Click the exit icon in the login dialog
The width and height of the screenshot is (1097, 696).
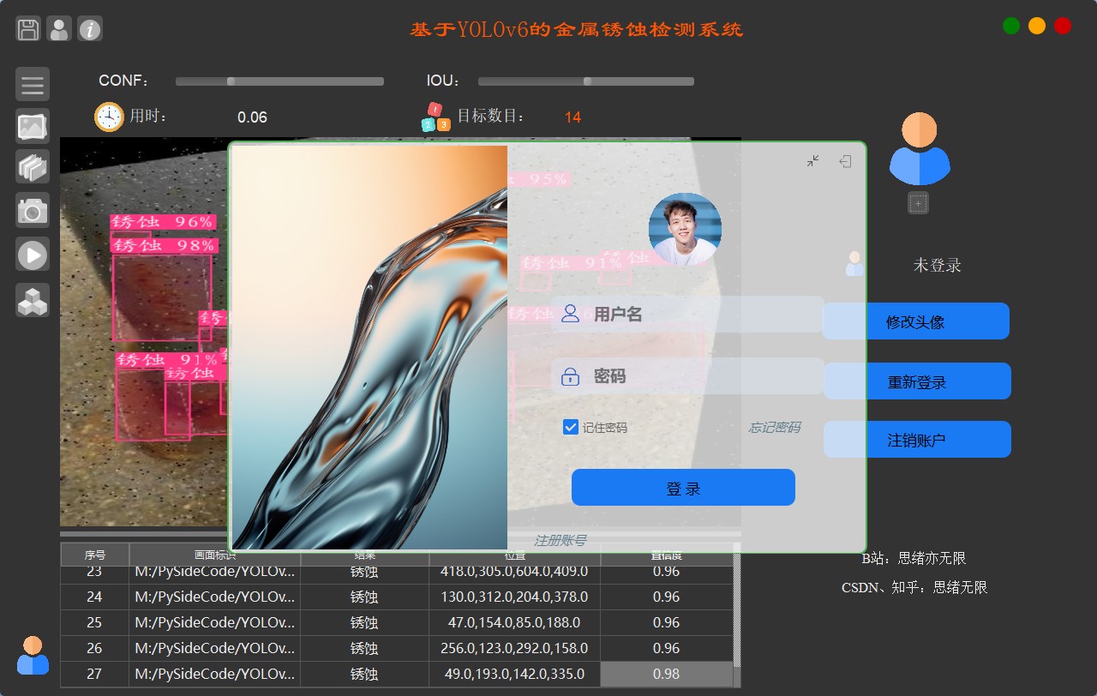(845, 161)
